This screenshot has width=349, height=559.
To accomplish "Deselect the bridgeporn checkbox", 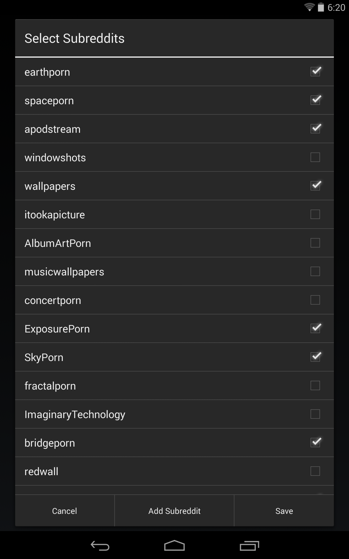I will pos(315,443).
